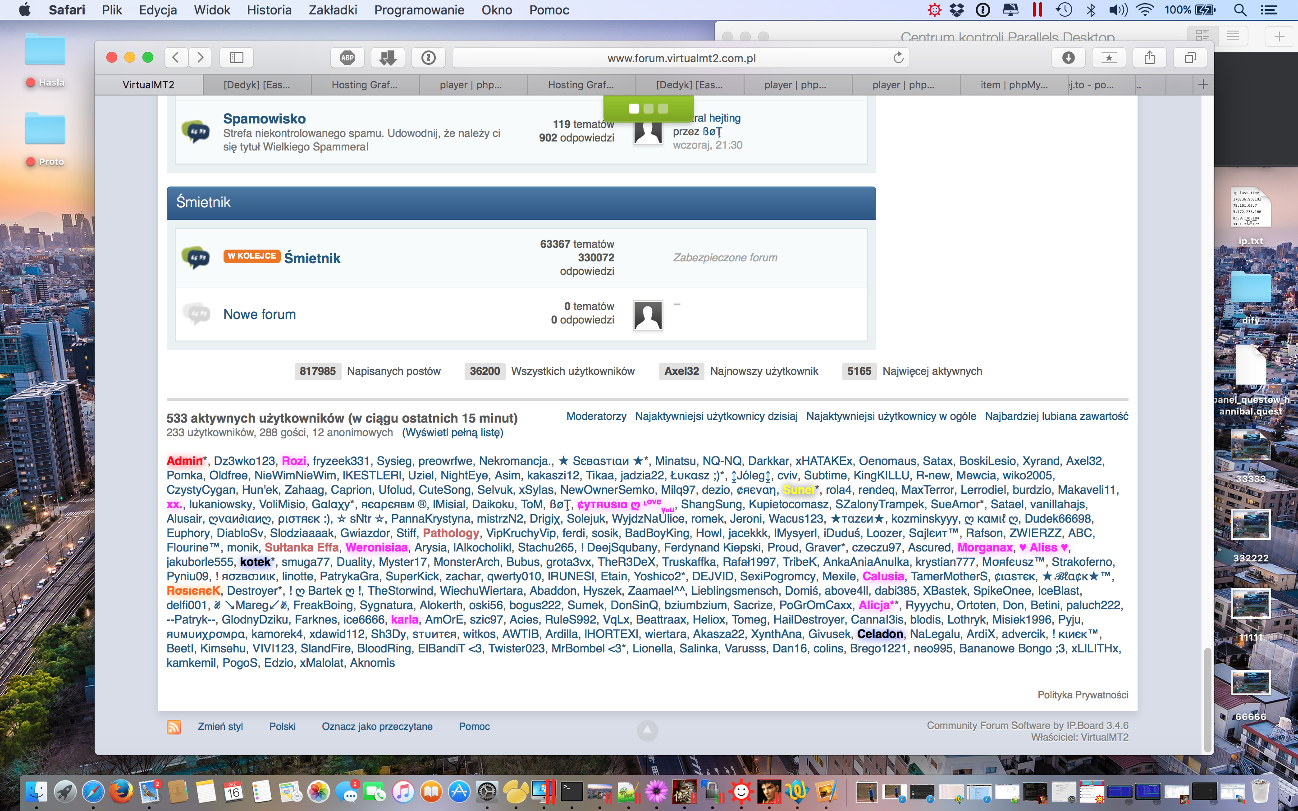Open App Store from the Dock
This screenshot has height=811, width=1298.
tap(459, 791)
